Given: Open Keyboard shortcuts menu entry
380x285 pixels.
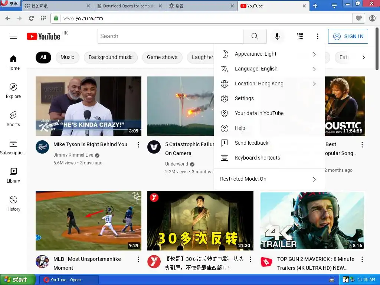Looking at the screenshot, I should click(269, 158).
